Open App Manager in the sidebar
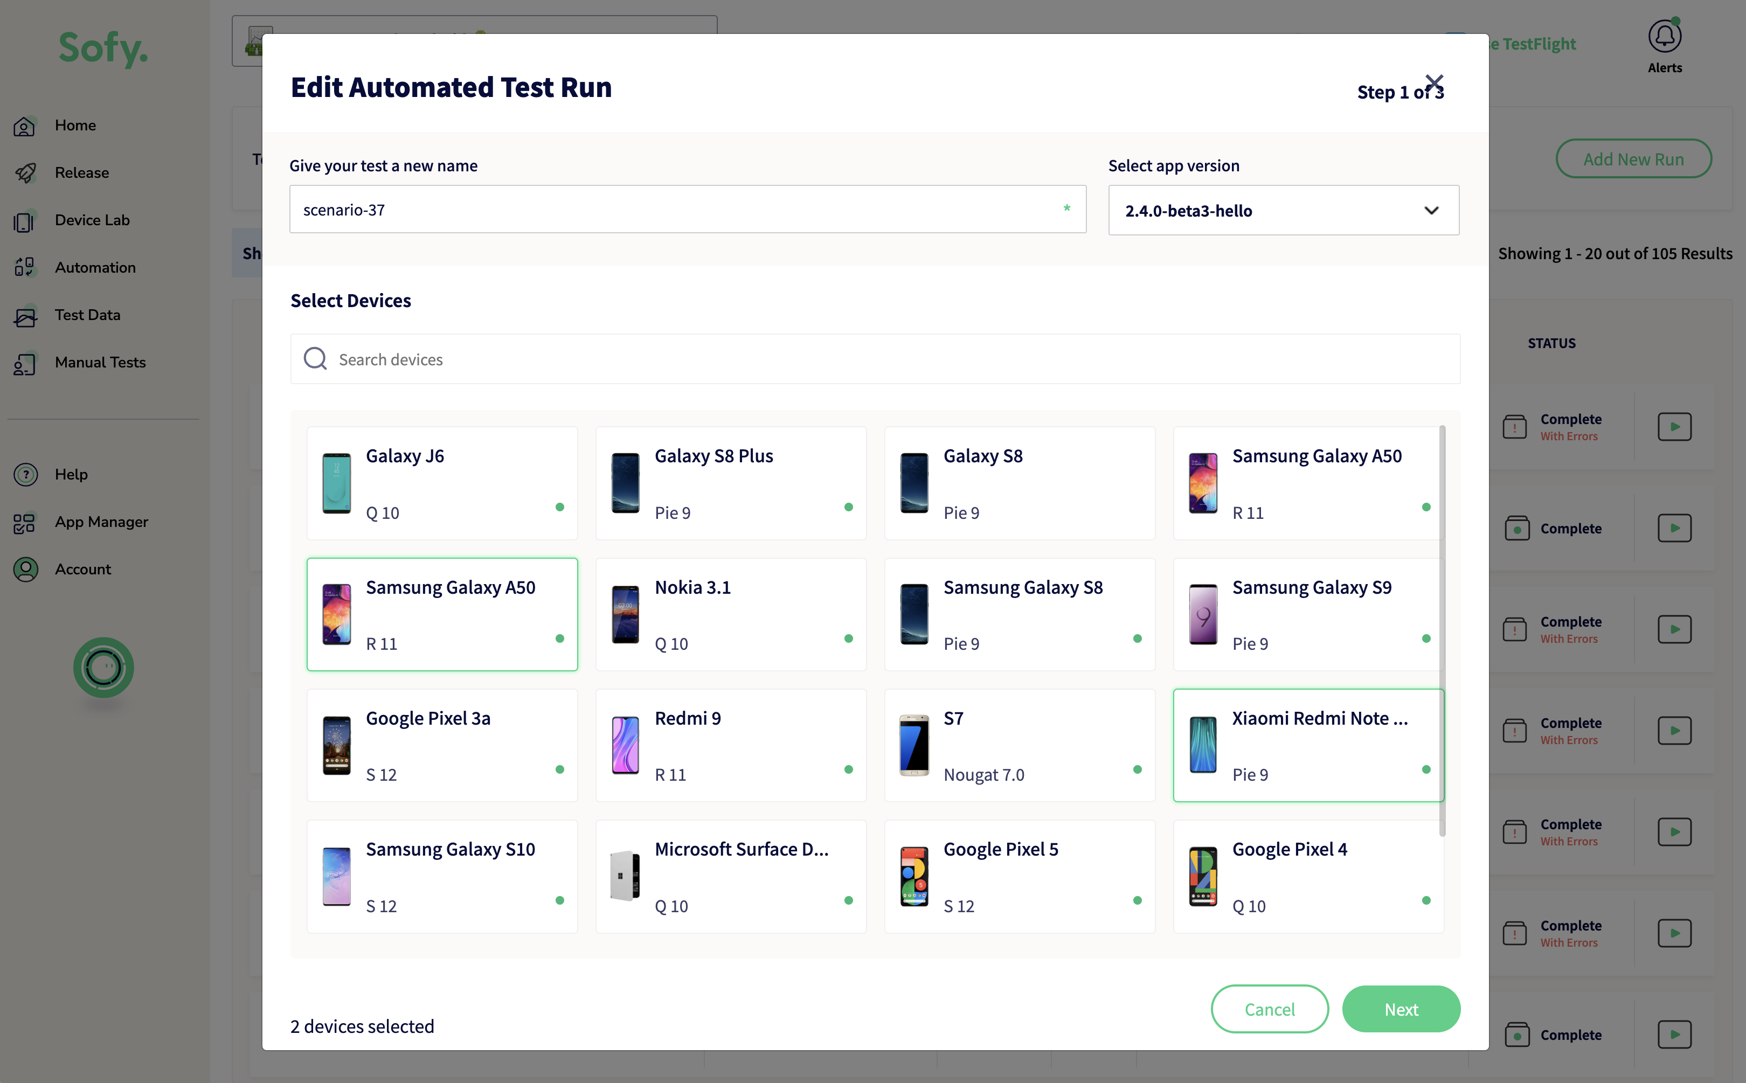This screenshot has width=1746, height=1083. click(102, 522)
